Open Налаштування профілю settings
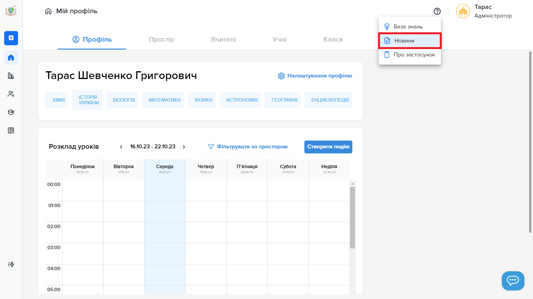Image resolution: width=533 pixels, height=299 pixels. pos(315,76)
